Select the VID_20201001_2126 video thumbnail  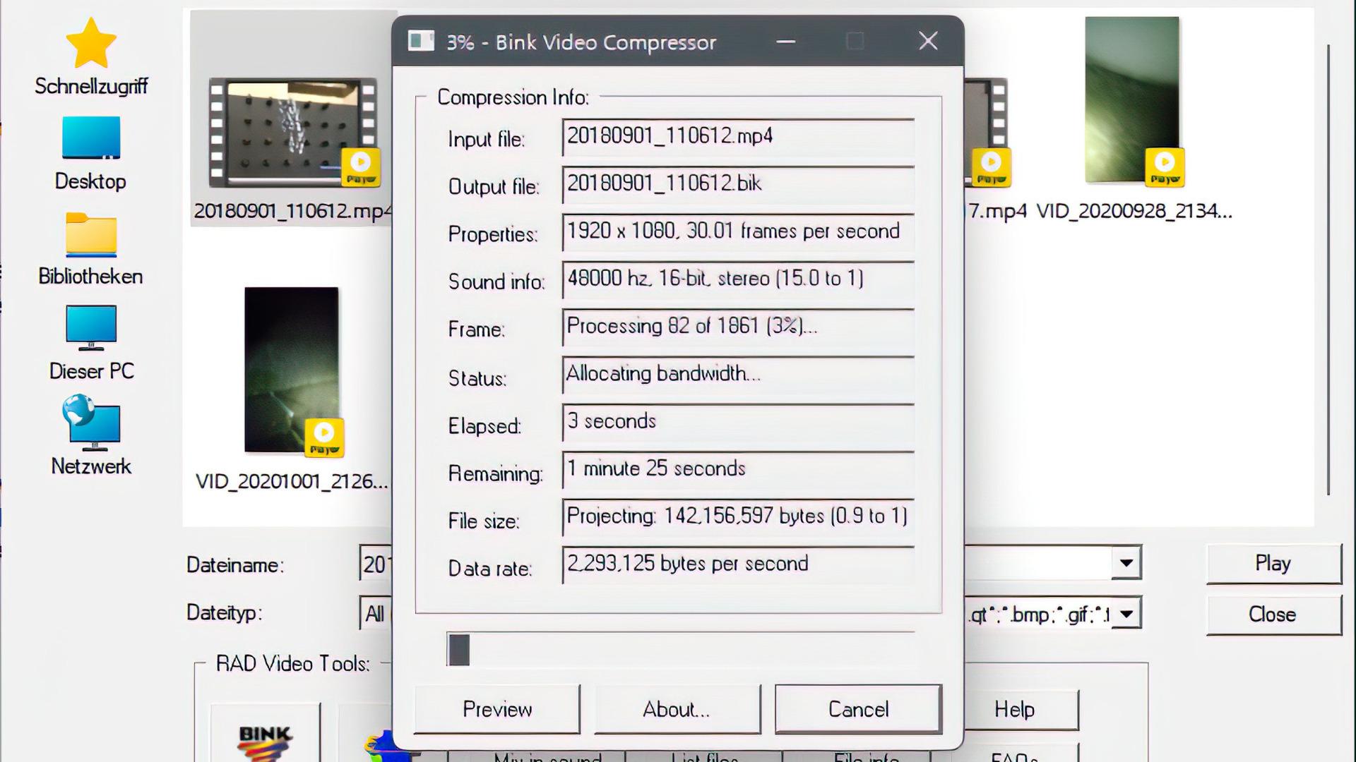(x=292, y=369)
